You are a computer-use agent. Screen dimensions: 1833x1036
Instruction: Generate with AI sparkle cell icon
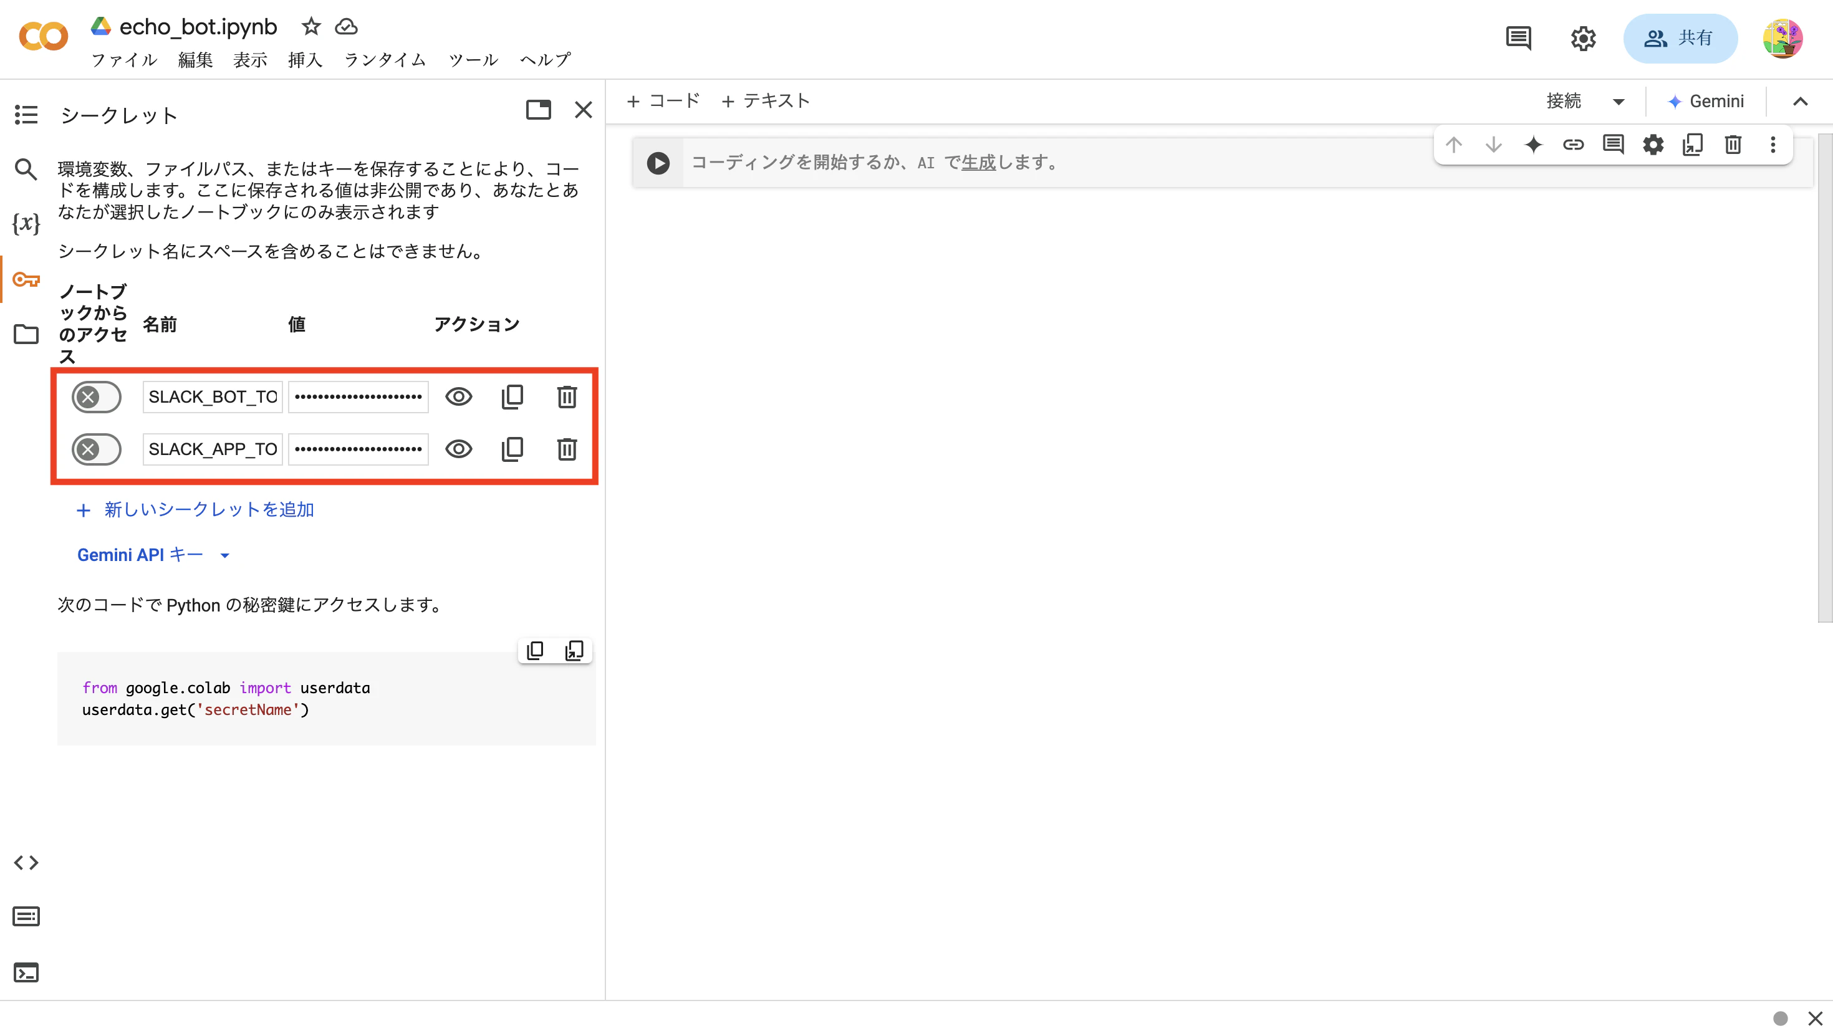1534,145
